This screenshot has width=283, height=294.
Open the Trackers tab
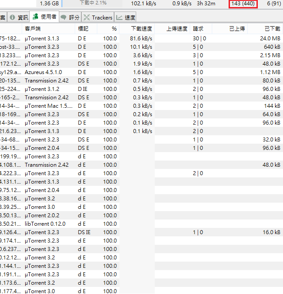[x=98, y=17]
